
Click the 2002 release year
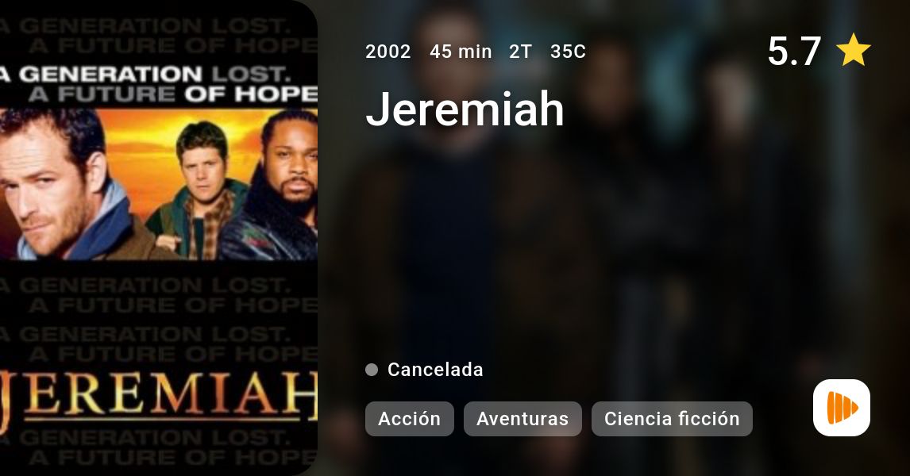[x=388, y=52]
